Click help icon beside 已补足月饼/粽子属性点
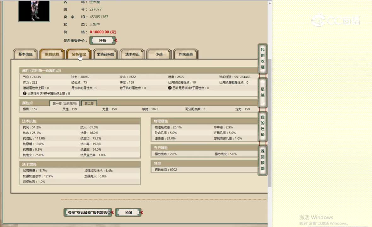This screenshot has height=227, width=372. 170,88
